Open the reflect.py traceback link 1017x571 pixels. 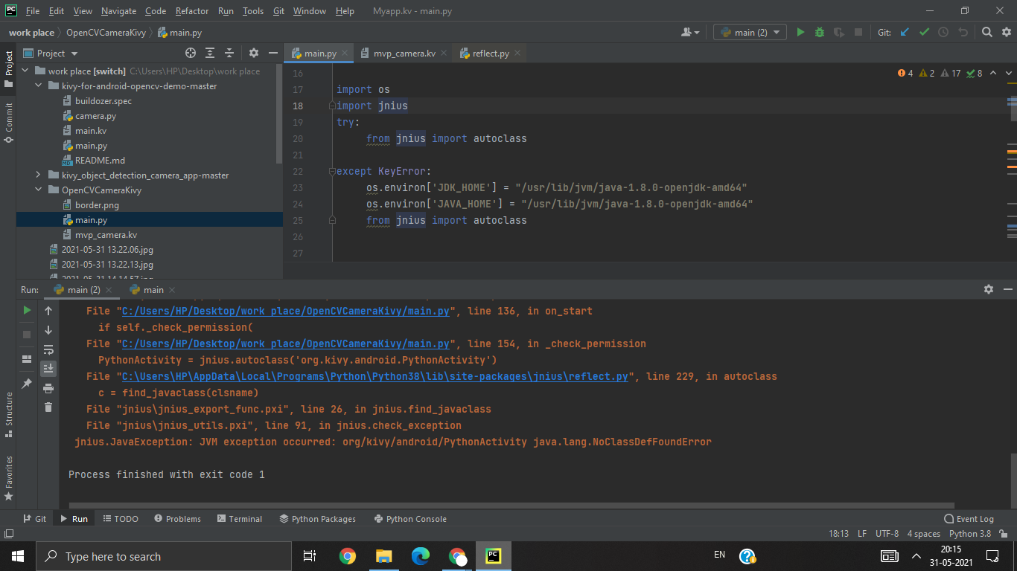(x=372, y=376)
